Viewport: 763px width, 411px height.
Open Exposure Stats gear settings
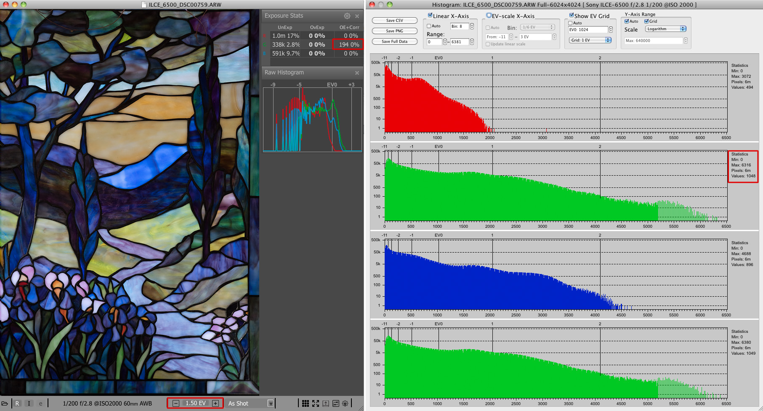347,16
